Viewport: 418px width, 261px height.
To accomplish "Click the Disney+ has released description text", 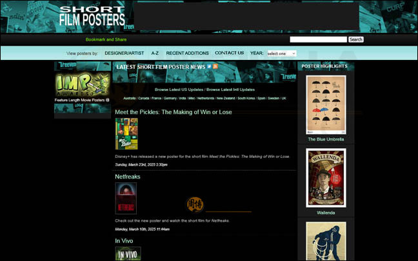I will click(203, 157).
